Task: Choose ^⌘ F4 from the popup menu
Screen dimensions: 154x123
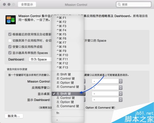Action: tap(68, 30)
